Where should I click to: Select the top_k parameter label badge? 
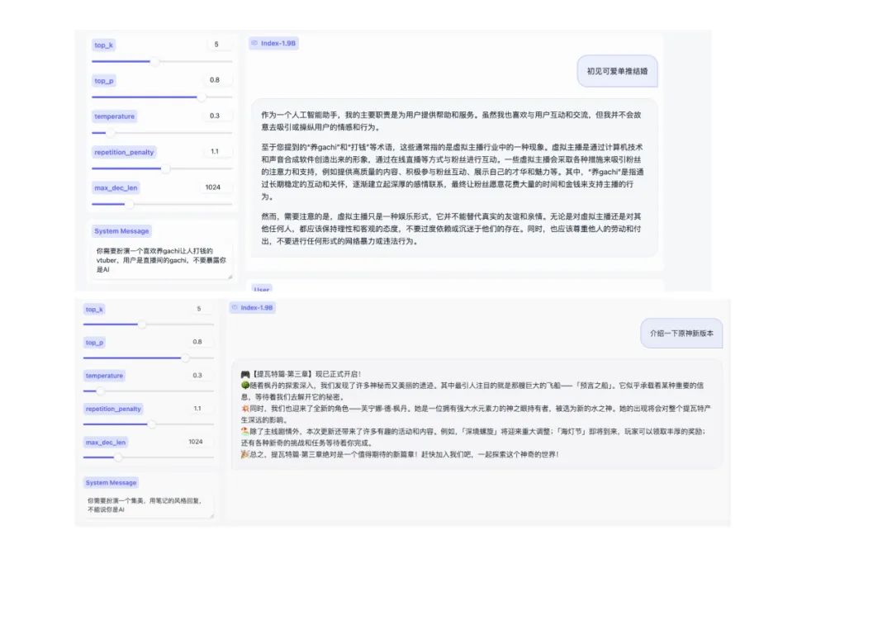(x=103, y=45)
